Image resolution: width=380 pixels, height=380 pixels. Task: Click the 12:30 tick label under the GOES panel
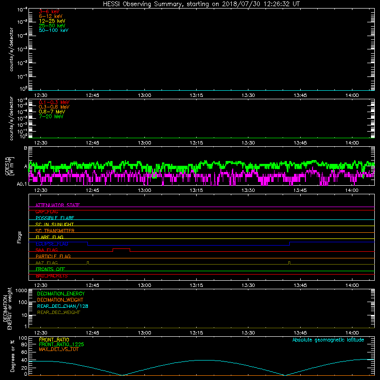41,190
